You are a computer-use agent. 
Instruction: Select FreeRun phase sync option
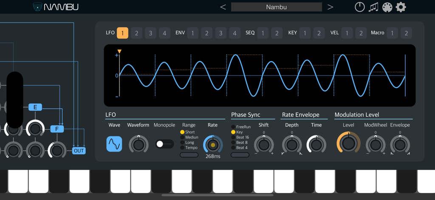pos(241,127)
